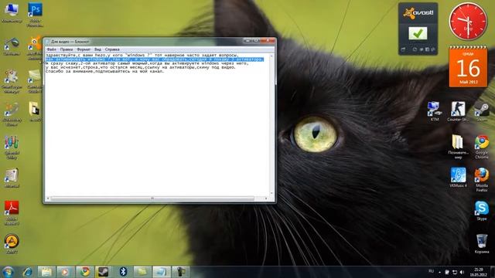Select the КТМ desktop shortcut
Screen dimensions: 495x278
(435, 111)
